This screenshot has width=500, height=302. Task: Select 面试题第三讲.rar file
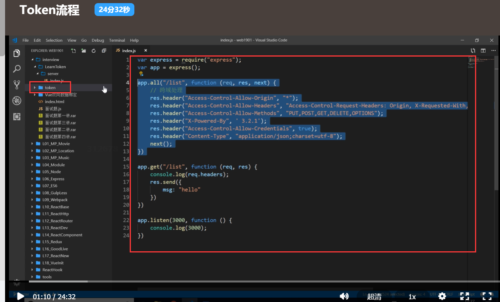click(60, 123)
